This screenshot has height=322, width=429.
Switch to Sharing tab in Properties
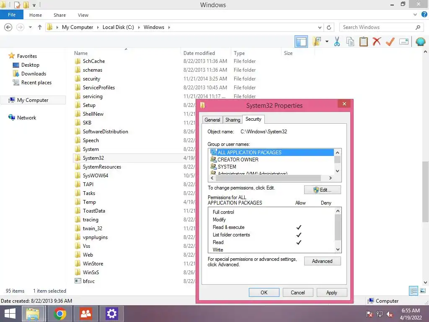233,119
